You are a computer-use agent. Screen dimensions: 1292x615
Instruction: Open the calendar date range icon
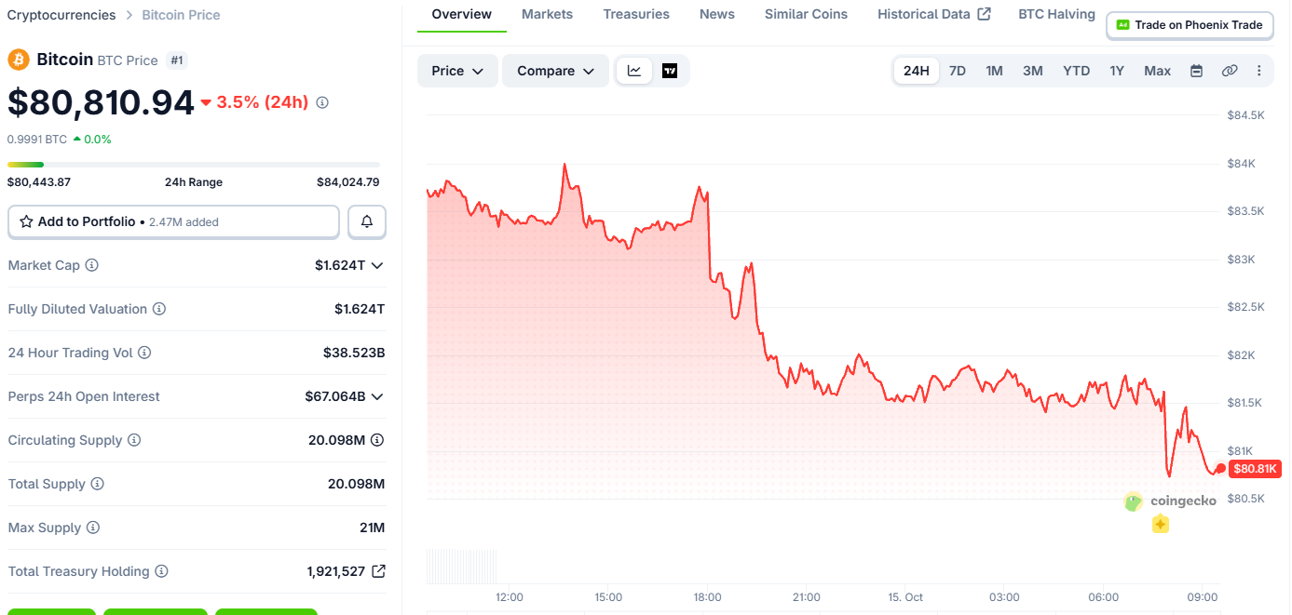point(1197,71)
